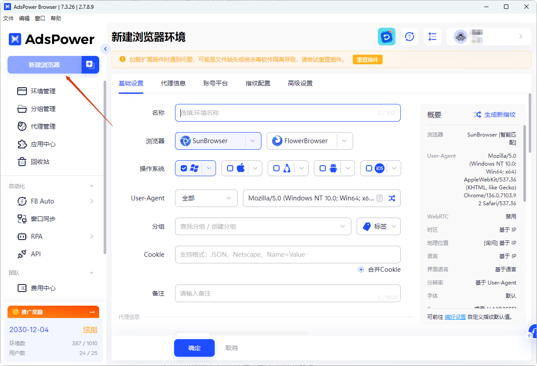Click the upload update circular icon
537x366 pixels.
click(410, 37)
